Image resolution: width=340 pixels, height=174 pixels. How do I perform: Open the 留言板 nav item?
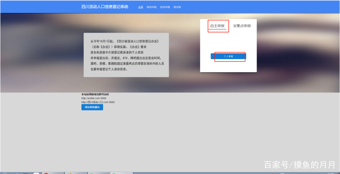point(177,7)
